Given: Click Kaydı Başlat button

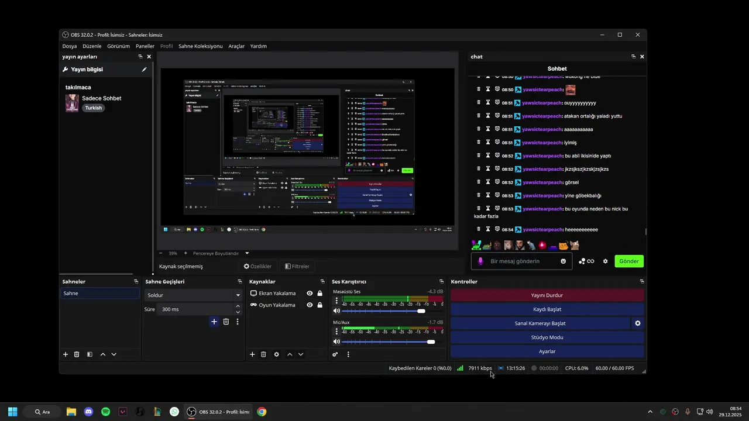Looking at the screenshot, I should (547, 309).
